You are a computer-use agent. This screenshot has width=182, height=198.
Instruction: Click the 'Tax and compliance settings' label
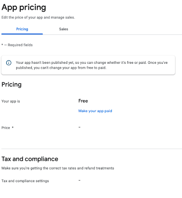(x=25, y=181)
